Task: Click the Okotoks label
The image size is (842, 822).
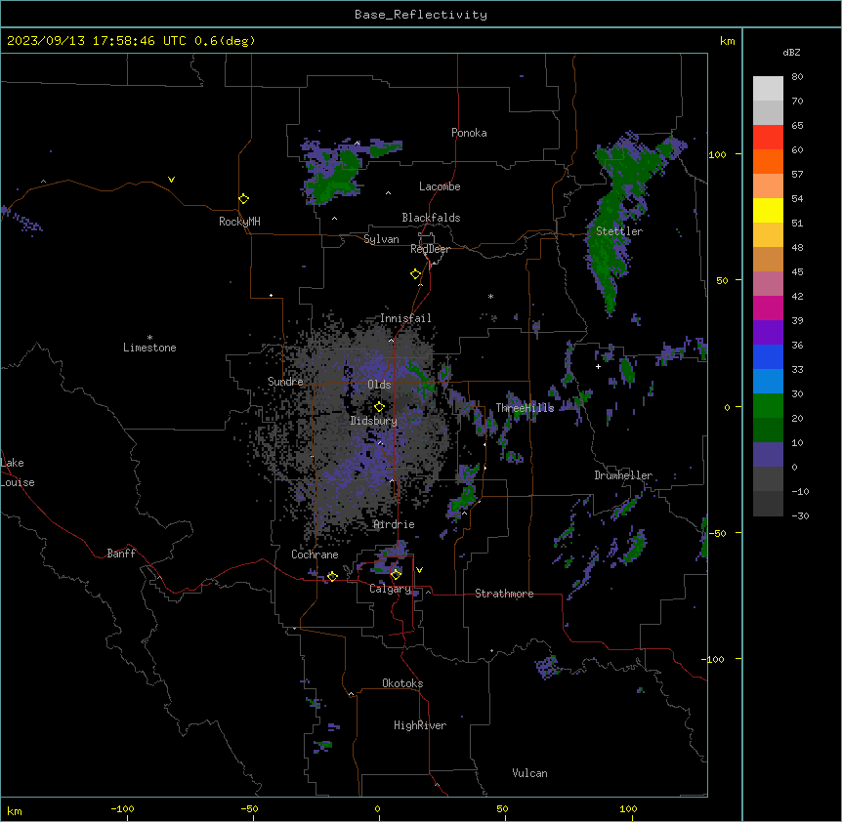Action: [x=402, y=683]
